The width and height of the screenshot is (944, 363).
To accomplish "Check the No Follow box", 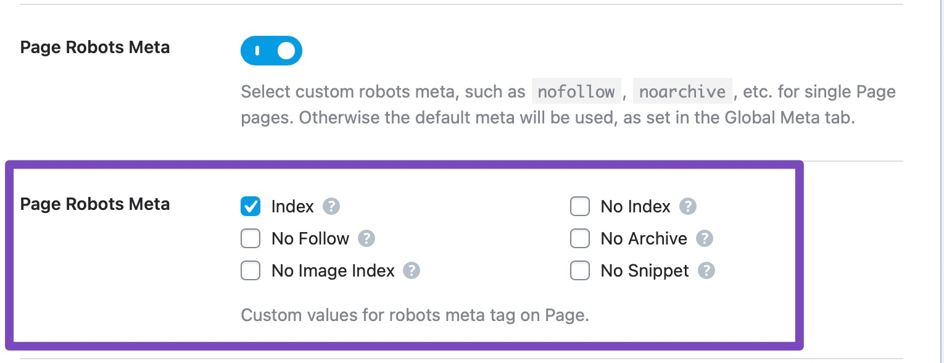I will coord(250,238).
